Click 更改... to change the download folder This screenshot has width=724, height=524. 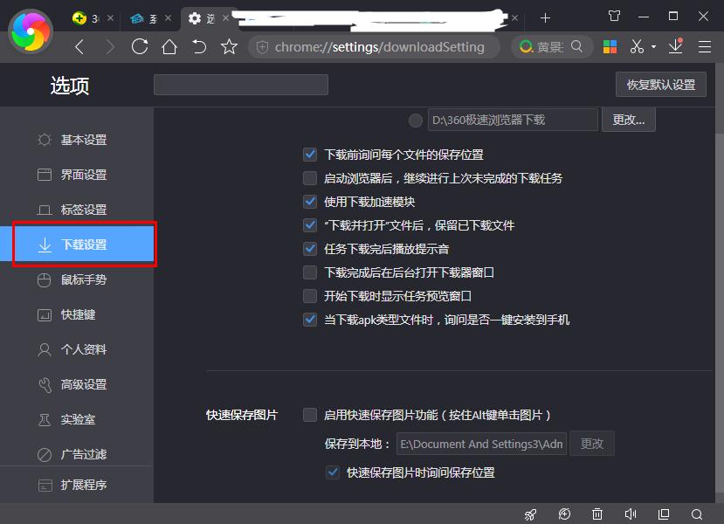point(628,121)
